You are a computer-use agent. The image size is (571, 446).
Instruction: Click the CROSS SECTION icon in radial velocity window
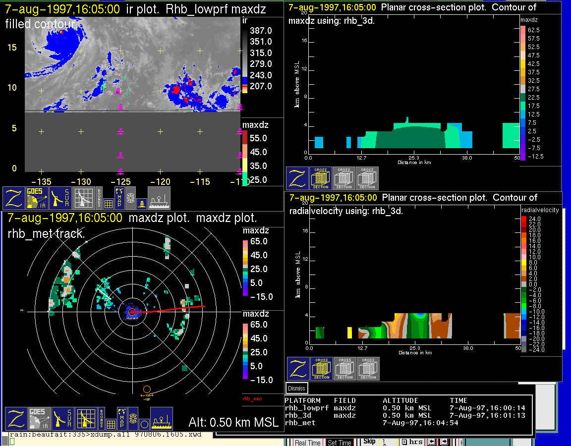coord(322,369)
